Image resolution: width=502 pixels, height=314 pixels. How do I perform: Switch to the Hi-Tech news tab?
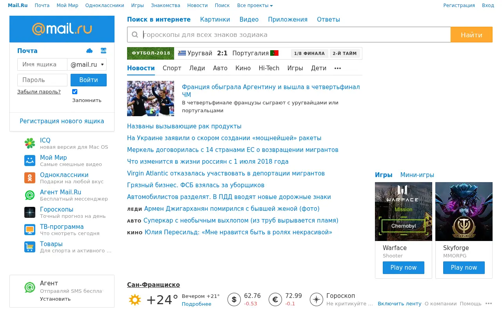pyautogui.click(x=269, y=68)
